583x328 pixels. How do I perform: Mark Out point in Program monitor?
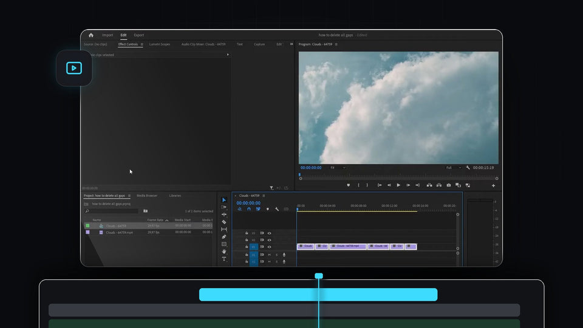367,185
